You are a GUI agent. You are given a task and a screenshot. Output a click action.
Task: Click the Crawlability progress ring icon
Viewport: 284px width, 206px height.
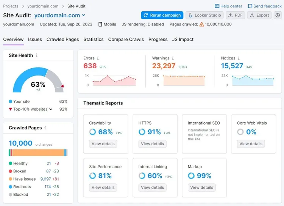click(x=92, y=132)
